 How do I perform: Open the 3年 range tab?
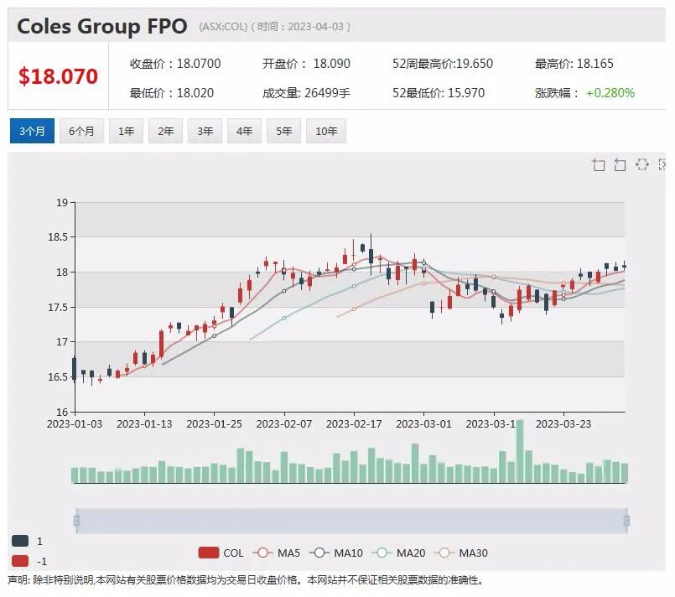pyautogui.click(x=205, y=131)
